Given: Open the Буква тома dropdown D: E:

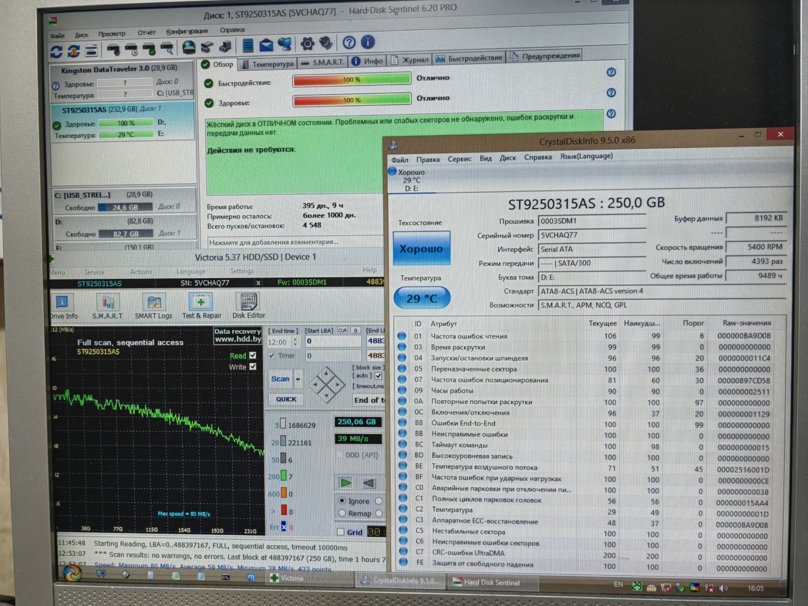Looking at the screenshot, I should [591, 277].
